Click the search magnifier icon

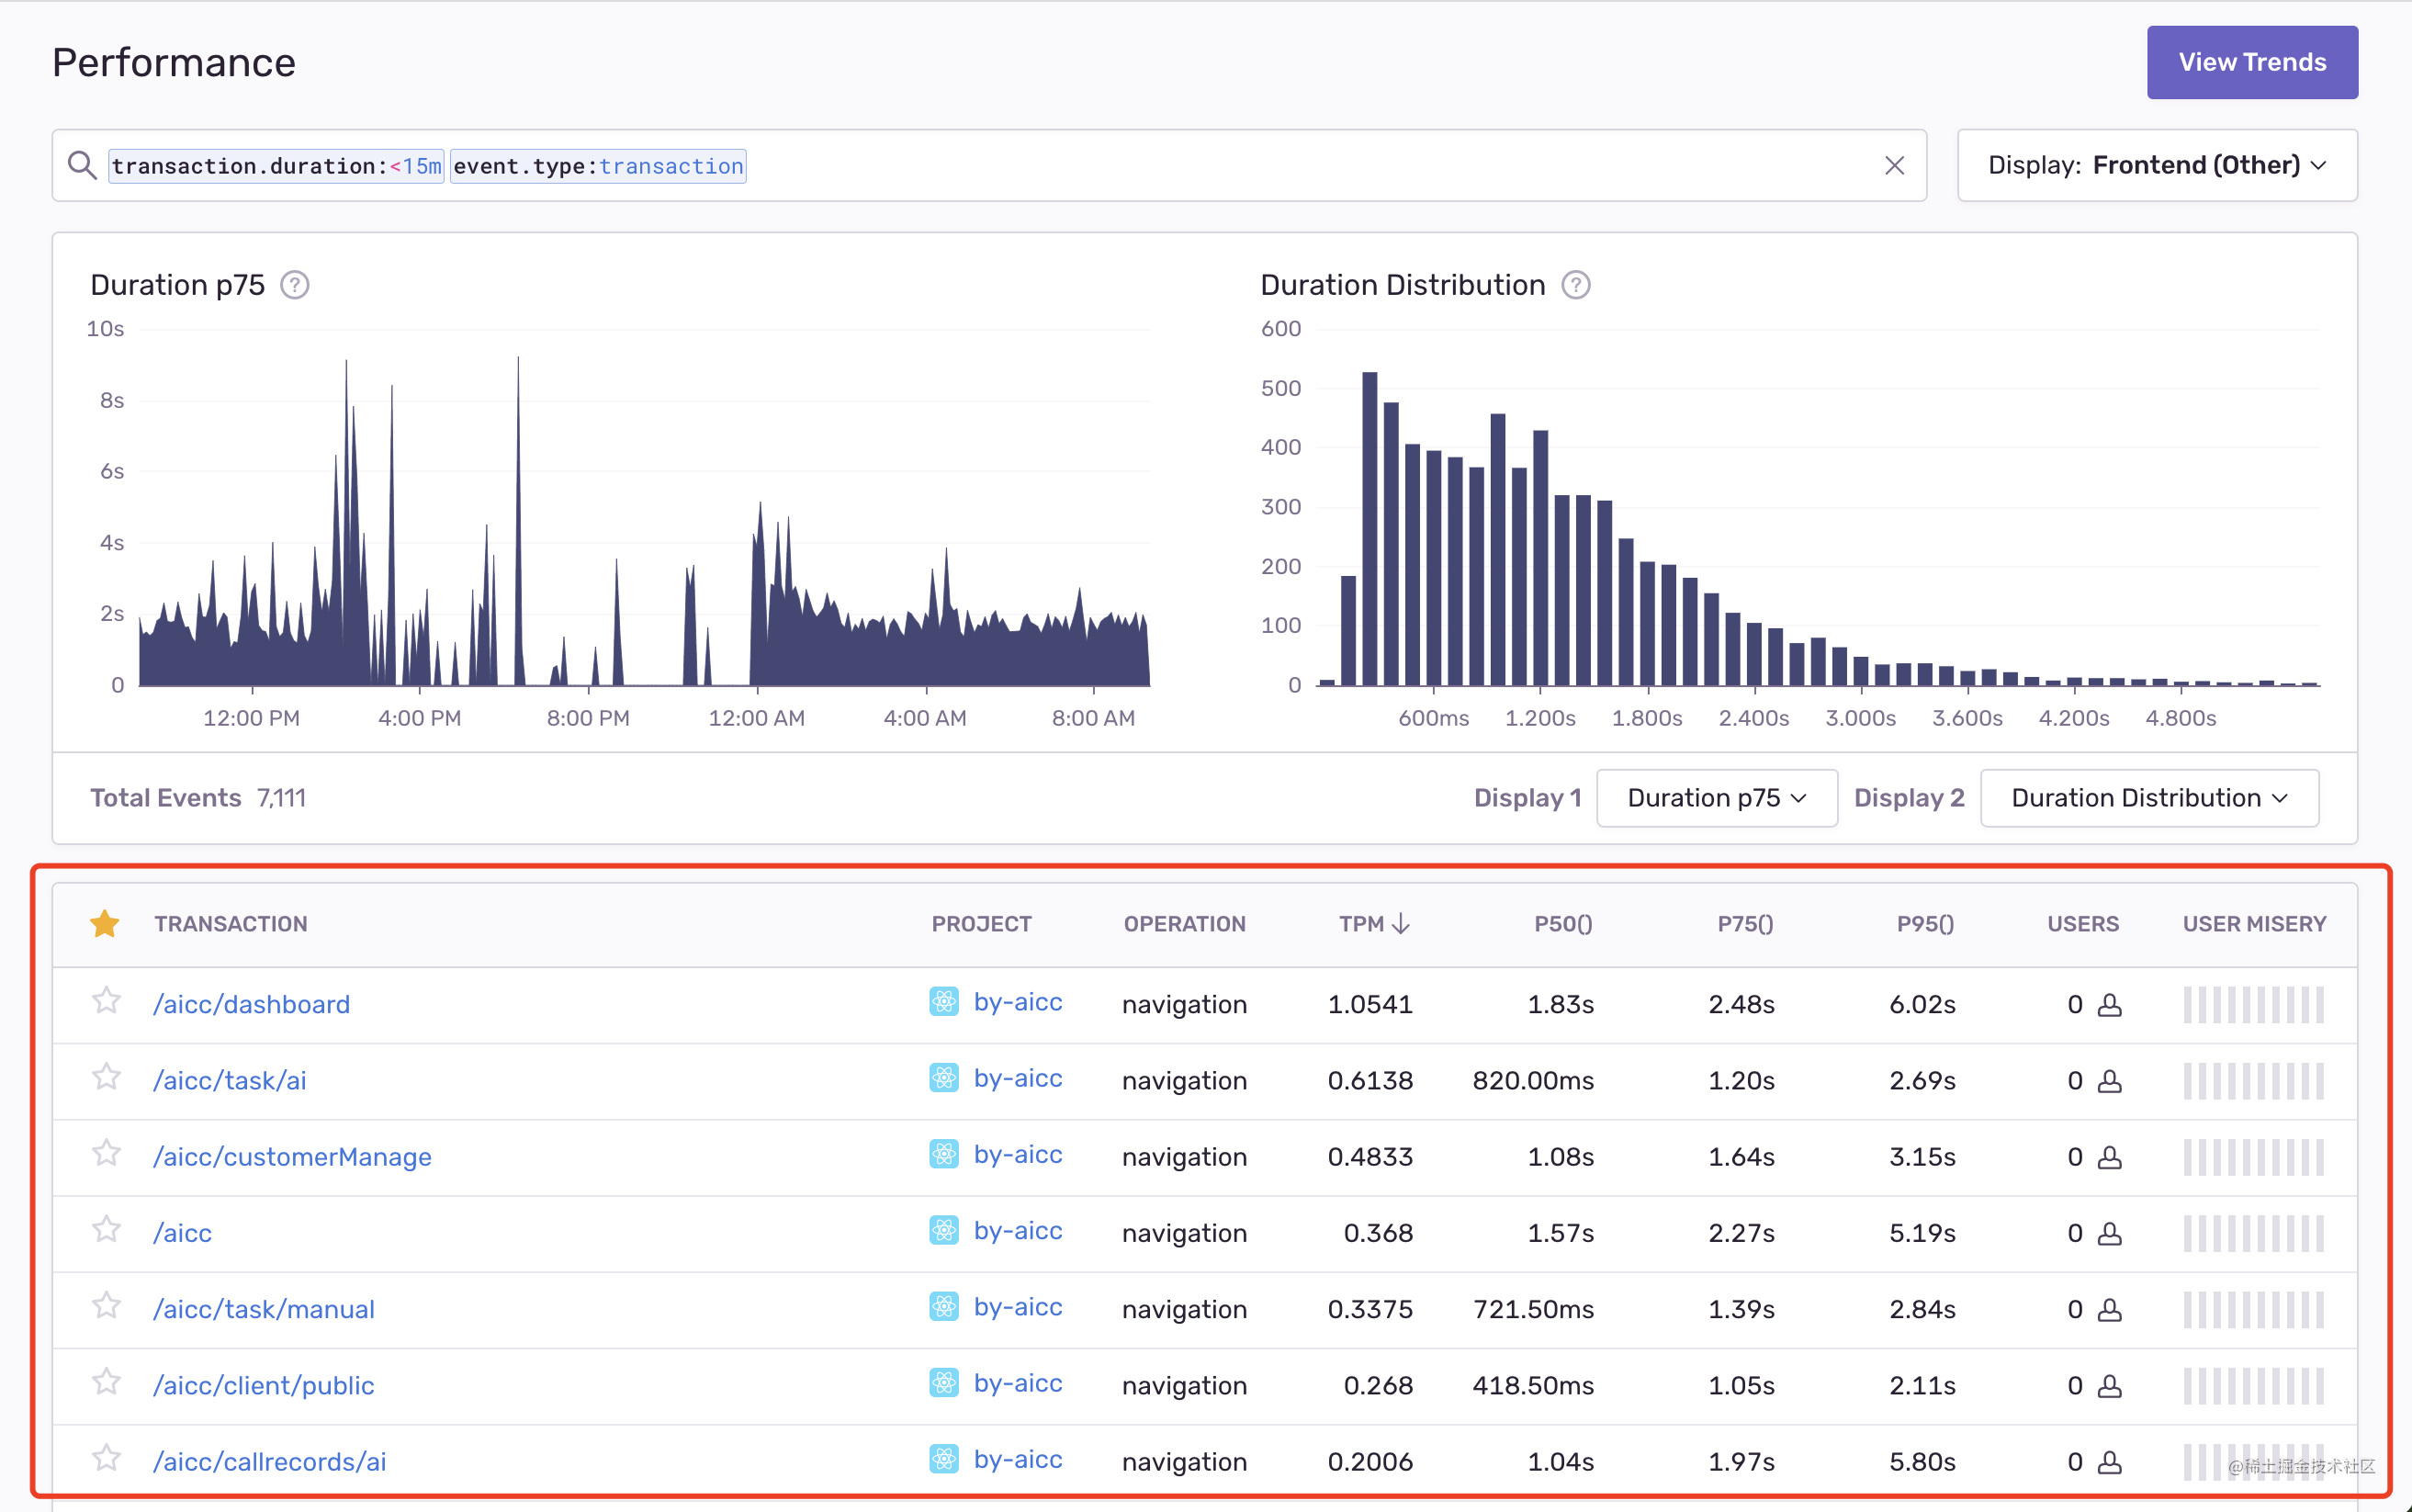(82, 166)
